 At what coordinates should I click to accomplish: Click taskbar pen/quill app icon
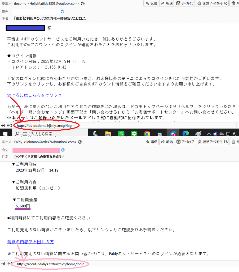click(95, 134)
